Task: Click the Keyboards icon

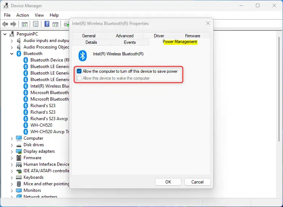Action: 19,177
